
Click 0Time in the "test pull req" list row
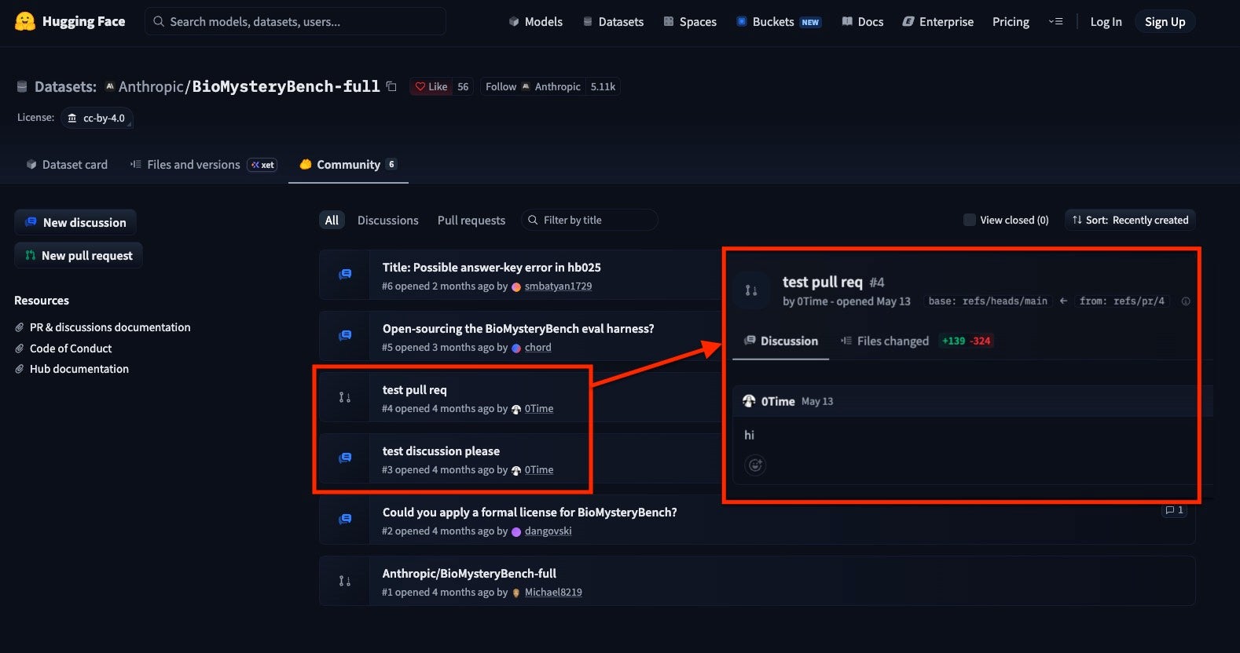click(x=539, y=409)
